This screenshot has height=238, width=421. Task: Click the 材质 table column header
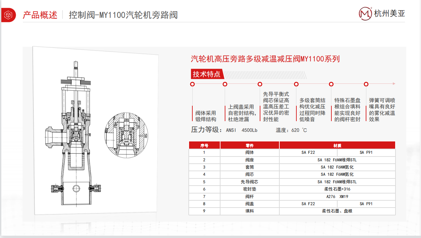(x=337, y=145)
